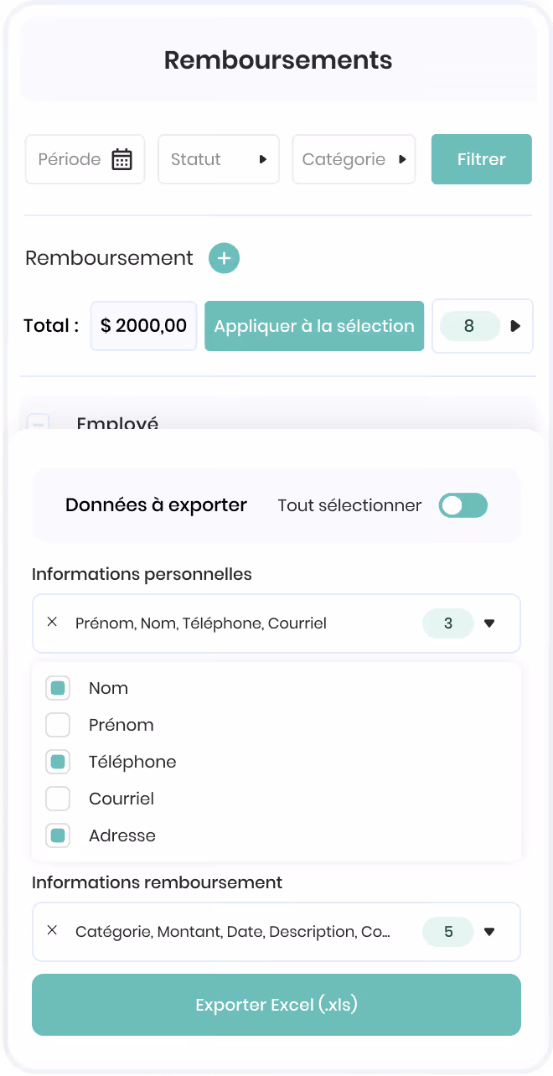This screenshot has height=1076, width=553.
Task: Clear Informations remboursement selection with X
Action: (52, 931)
